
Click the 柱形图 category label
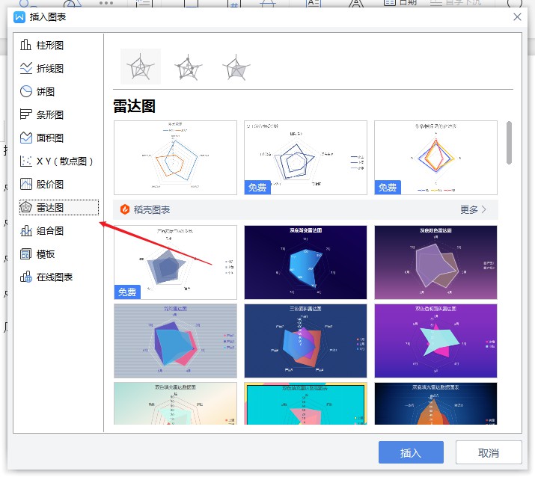50,46
